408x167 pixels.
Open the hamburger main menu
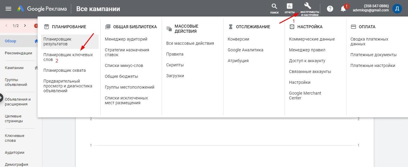click(x=8, y=9)
